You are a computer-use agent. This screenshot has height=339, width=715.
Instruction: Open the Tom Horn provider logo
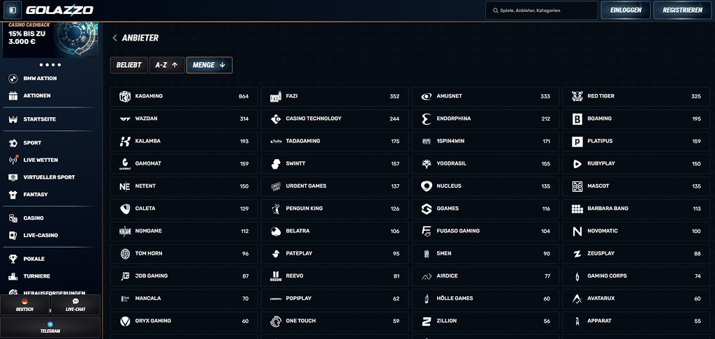(125, 254)
